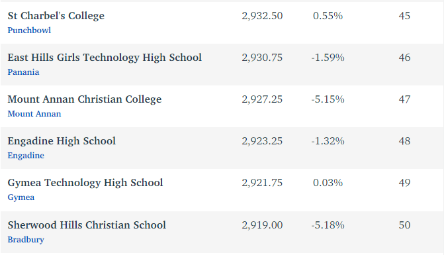
Task: Open the Punchbowl suburb link
Action: coord(29,30)
